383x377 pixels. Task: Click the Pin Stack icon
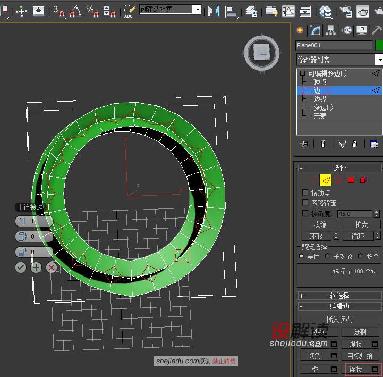304,144
